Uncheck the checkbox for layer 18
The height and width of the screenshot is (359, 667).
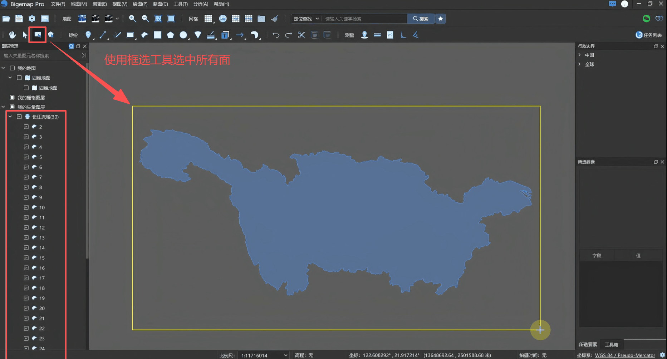26,288
